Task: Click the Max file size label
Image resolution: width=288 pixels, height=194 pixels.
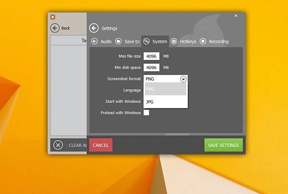Action: point(130,56)
